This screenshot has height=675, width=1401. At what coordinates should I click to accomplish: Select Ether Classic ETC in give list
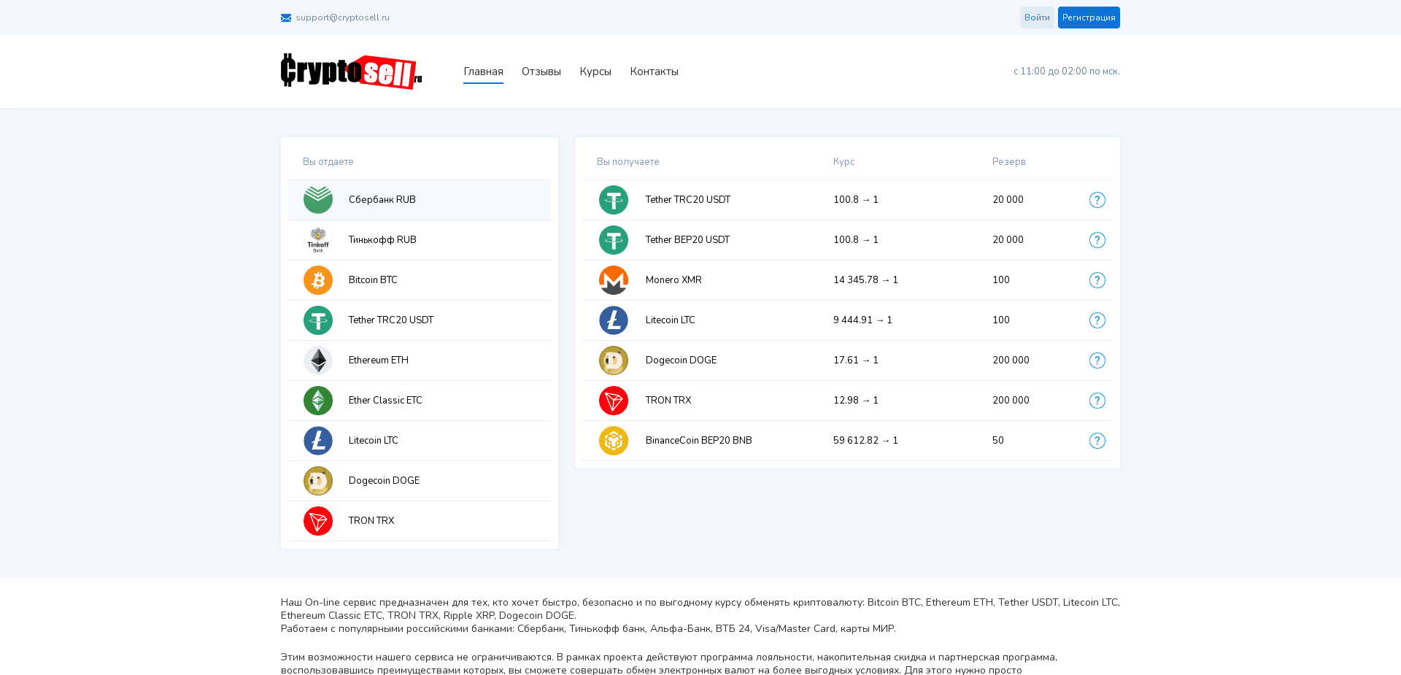coord(420,400)
